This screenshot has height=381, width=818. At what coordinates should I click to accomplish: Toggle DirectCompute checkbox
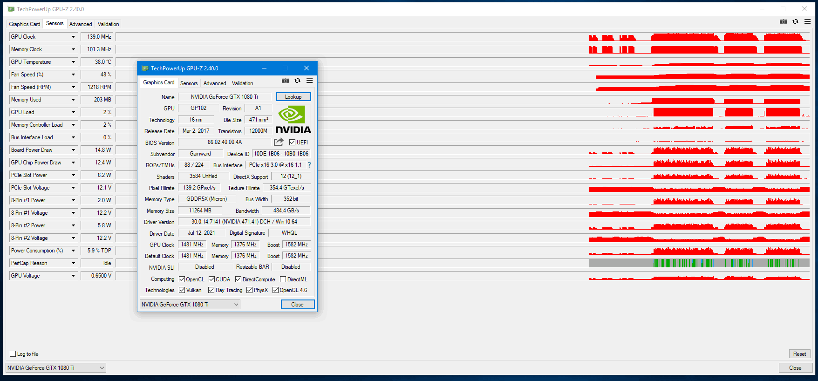pos(238,279)
